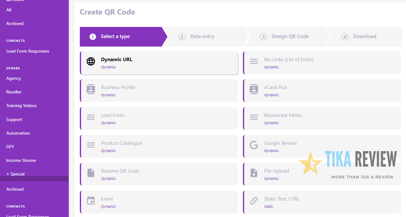Switch to the Data entry step
The width and height of the screenshot is (406, 217).
[202, 36]
